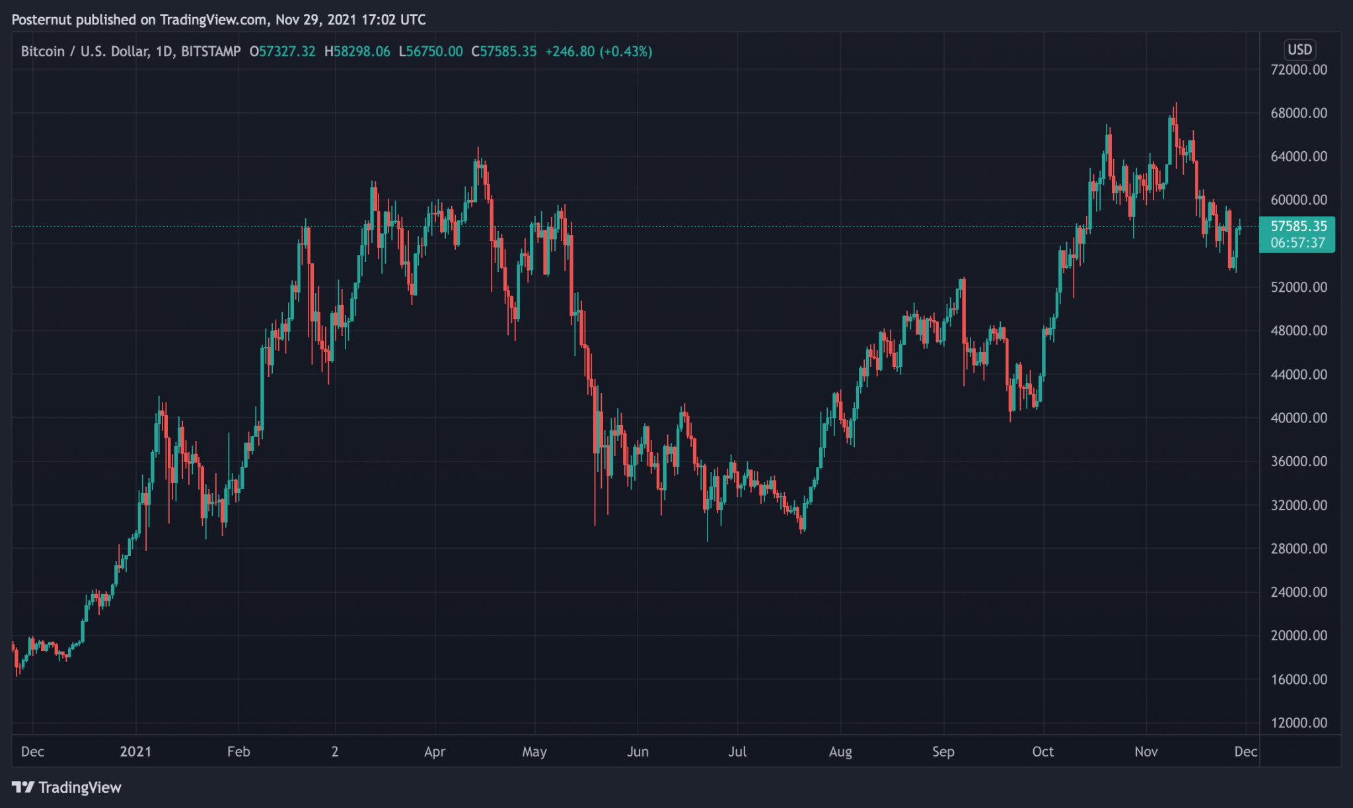Click the TradingView wordmark text

(x=80, y=788)
